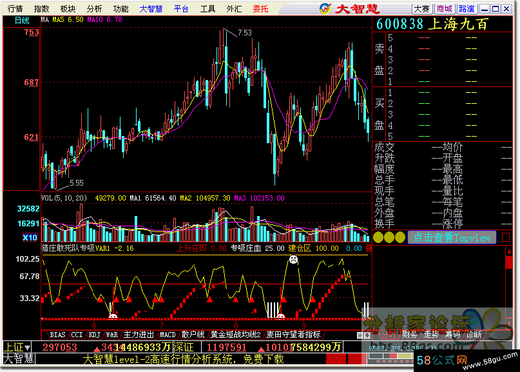The image size is (520, 372).
Task: Click the first yellow circle indicator
Action: [378, 237]
